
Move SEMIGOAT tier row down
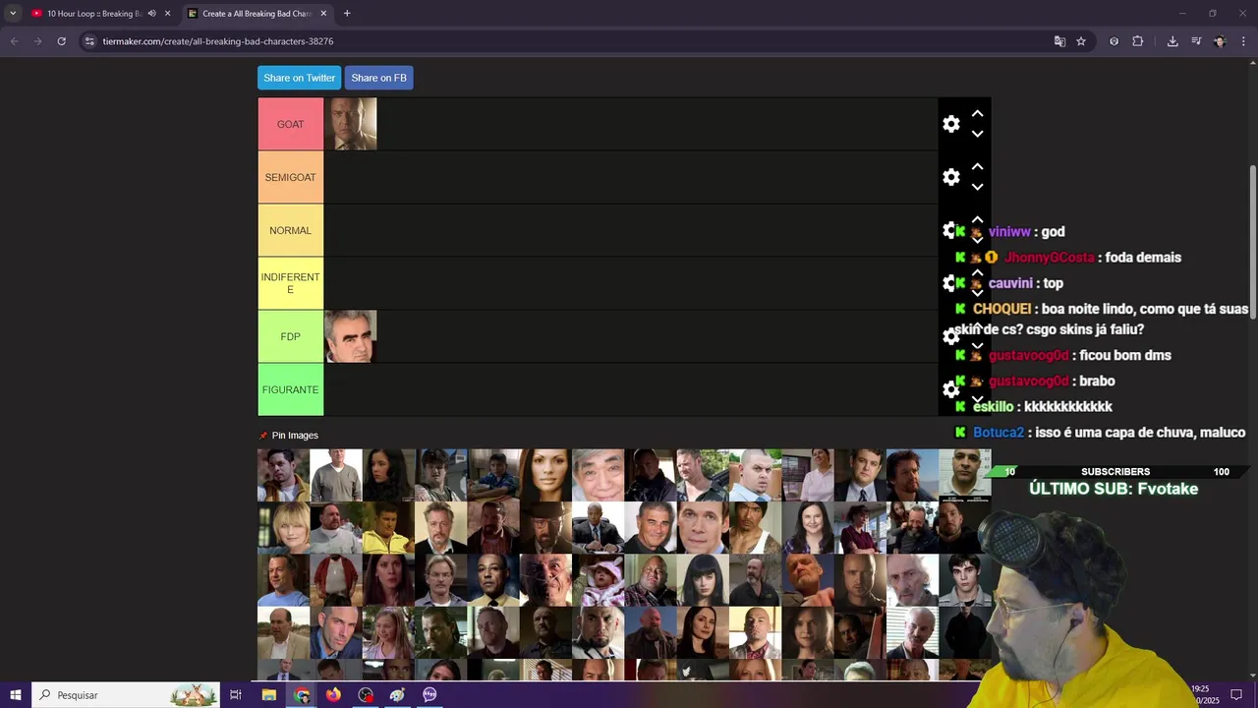[978, 187]
